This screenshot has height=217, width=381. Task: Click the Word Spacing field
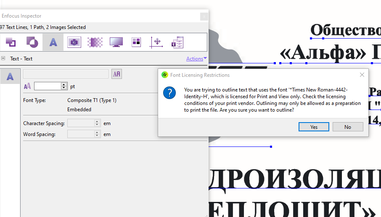tap(81, 134)
